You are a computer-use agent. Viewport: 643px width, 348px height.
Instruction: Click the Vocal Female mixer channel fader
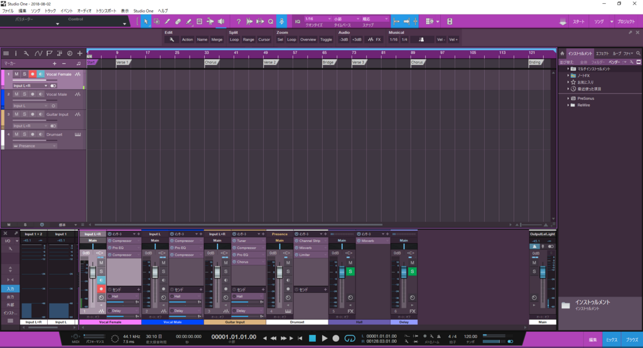click(93, 272)
